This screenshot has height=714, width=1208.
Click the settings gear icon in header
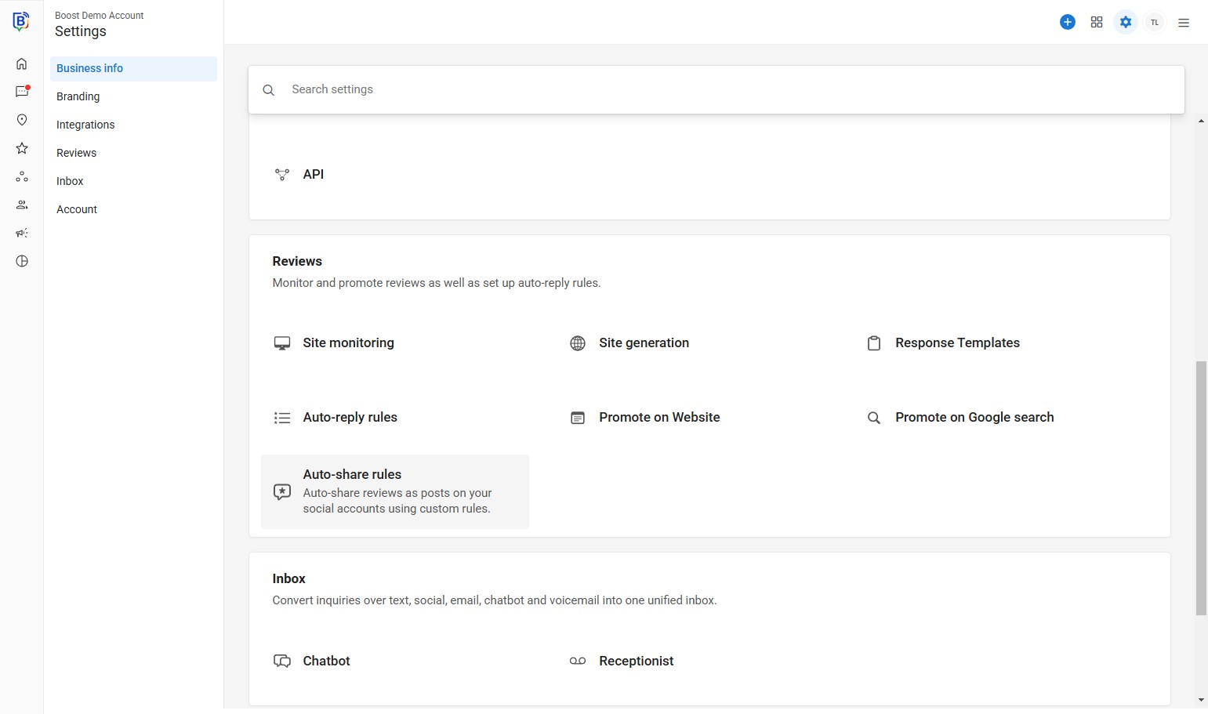click(1125, 22)
